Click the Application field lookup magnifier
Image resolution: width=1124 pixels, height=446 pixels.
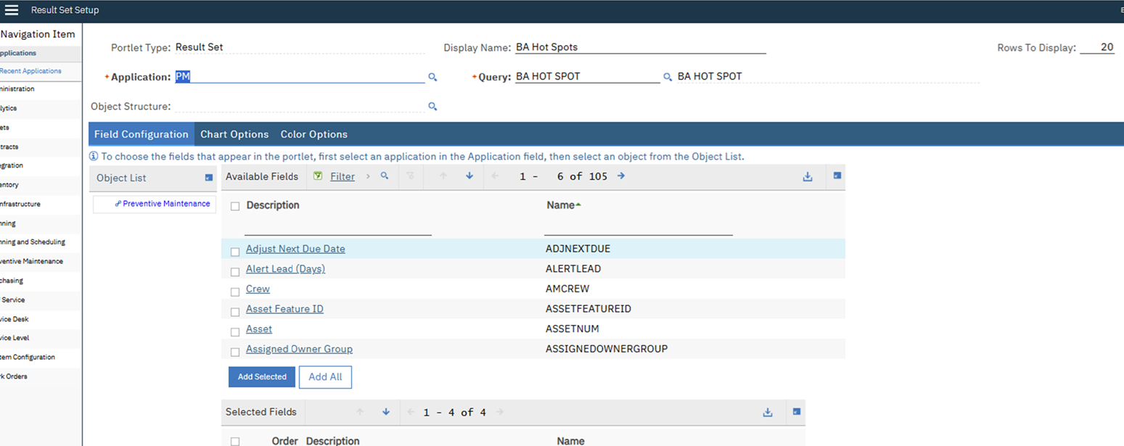click(432, 77)
